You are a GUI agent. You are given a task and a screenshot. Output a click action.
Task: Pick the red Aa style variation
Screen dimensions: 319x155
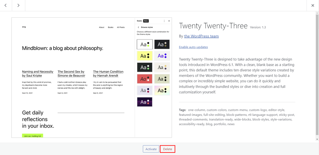145,79
